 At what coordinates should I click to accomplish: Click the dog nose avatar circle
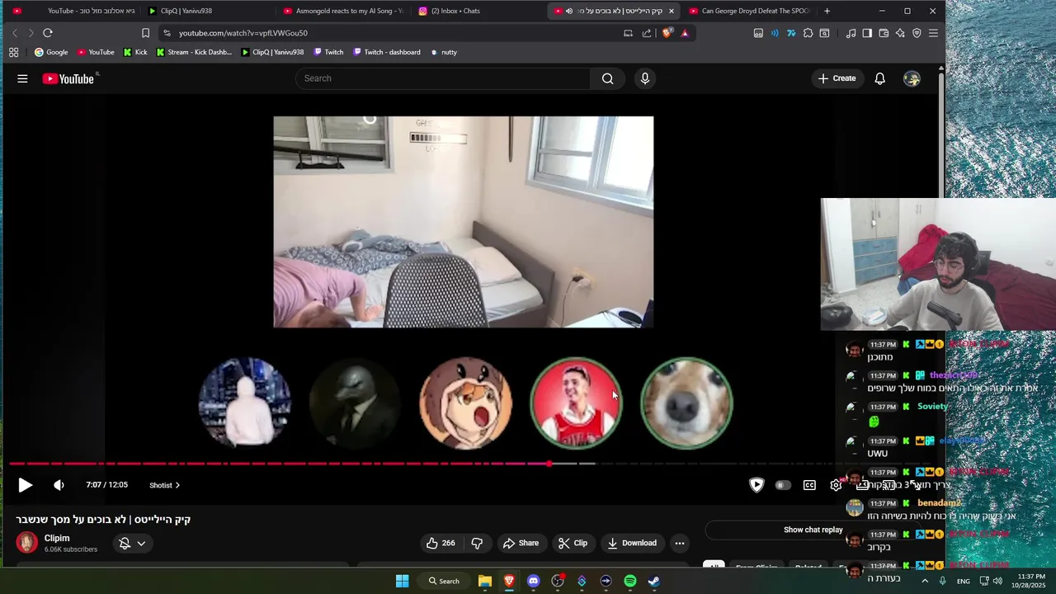click(x=686, y=403)
